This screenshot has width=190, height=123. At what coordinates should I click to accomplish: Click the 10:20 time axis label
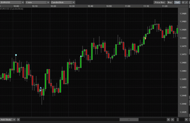(x=53, y=6)
